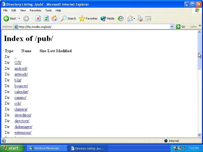Expand the address bar dropdown arrow
Viewport: 203px width, 152px height.
pos(172,27)
